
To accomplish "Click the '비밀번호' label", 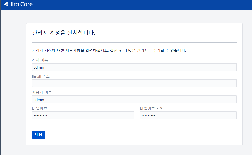I will [x=39, y=109].
